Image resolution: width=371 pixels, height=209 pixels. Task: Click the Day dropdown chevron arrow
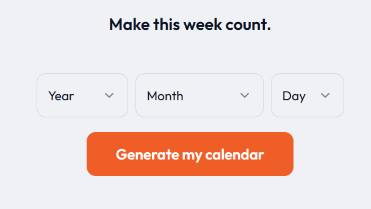(x=325, y=96)
